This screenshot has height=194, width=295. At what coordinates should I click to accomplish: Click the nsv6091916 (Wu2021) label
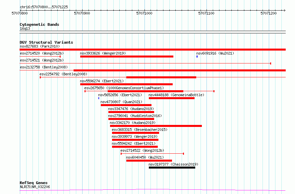[x=215, y=53]
